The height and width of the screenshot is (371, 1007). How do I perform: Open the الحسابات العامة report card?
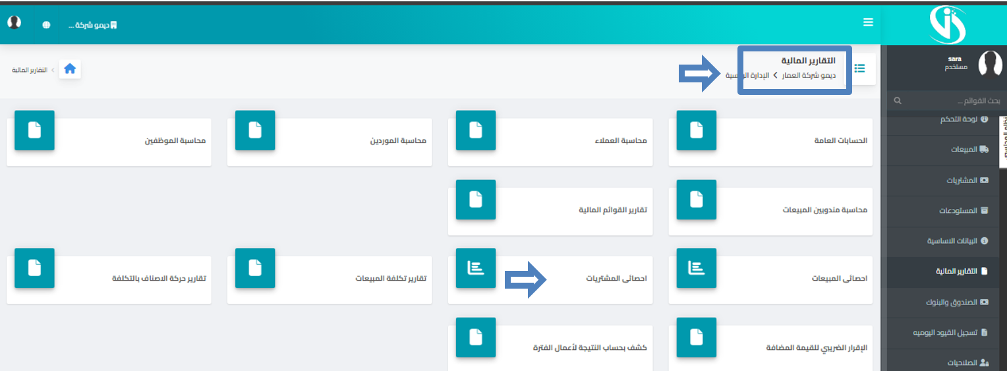coord(770,142)
